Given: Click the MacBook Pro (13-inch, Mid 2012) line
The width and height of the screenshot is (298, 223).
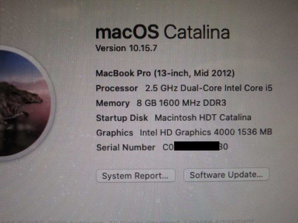Looking at the screenshot, I should (x=165, y=73).
